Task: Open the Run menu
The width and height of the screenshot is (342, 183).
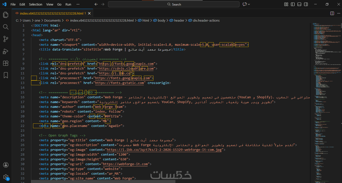Action: tap(68, 4)
